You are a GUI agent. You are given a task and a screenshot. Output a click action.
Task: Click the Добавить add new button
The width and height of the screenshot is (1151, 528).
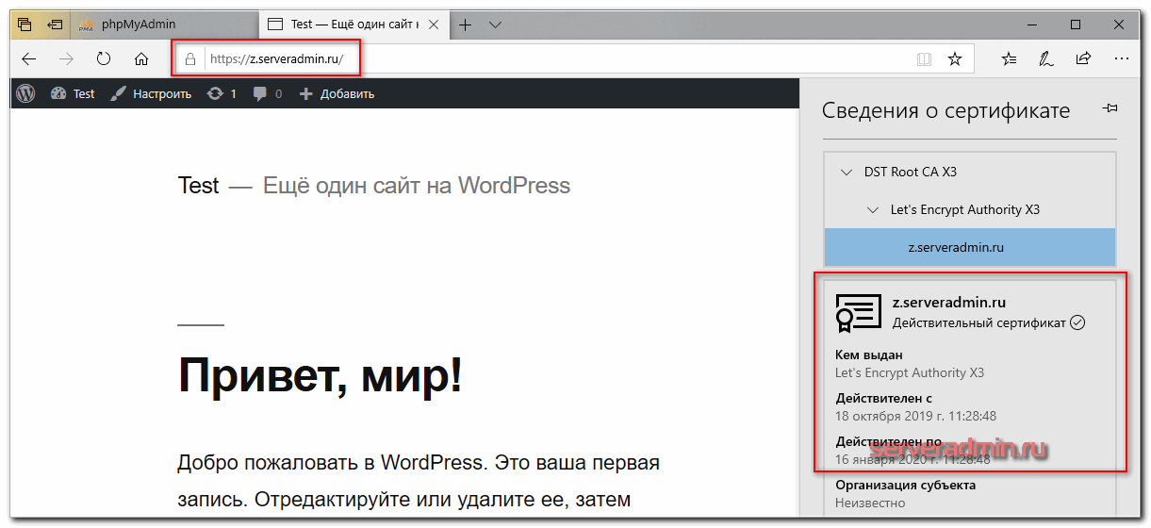[x=337, y=93]
